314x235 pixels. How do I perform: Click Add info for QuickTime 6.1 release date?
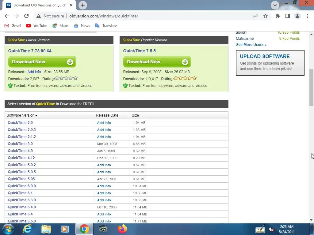tap(104, 193)
